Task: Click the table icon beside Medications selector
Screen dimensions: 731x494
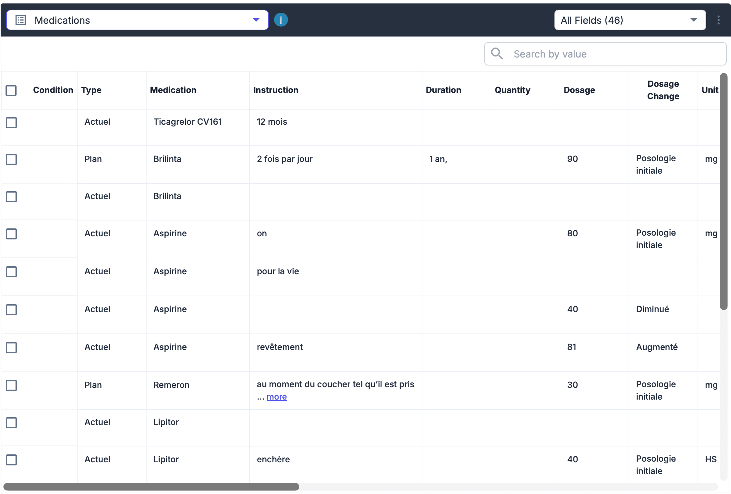Action: click(x=21, y=20)
